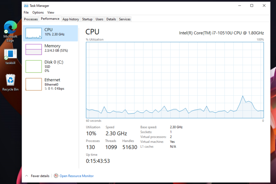
Task: Open the File menu
Action: pyautogui.click(x=26, y=13)
